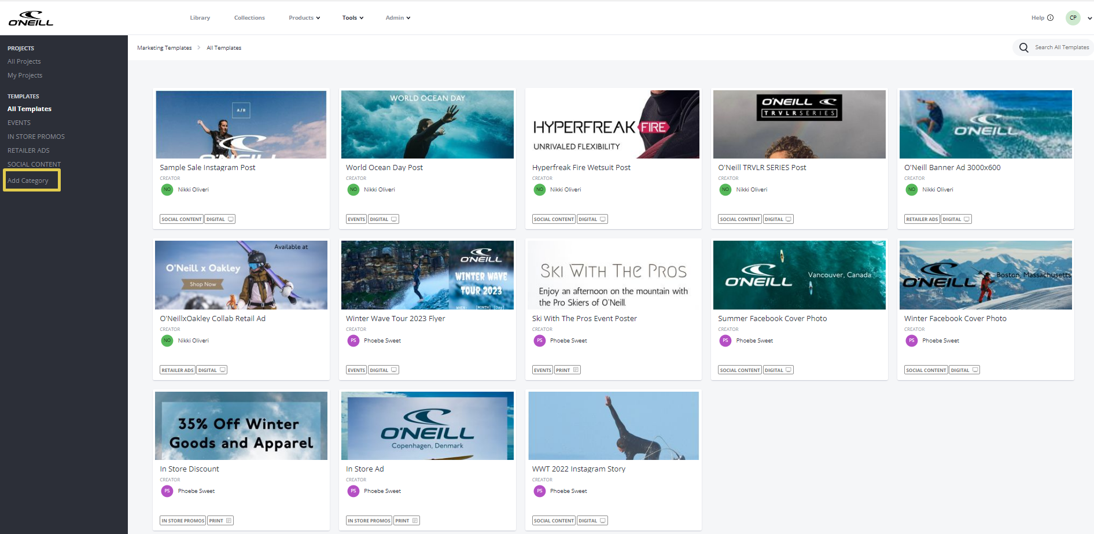Click PRINT tag on Ski With The Pros Poster
Image resolution: width=1094 pixels, height=534 pixels.
pyautogui.click(x=568, y=370)
